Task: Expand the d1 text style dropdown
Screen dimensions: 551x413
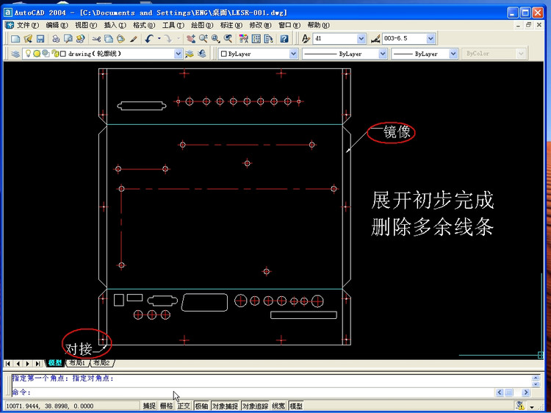Action: tap(361, 39)
